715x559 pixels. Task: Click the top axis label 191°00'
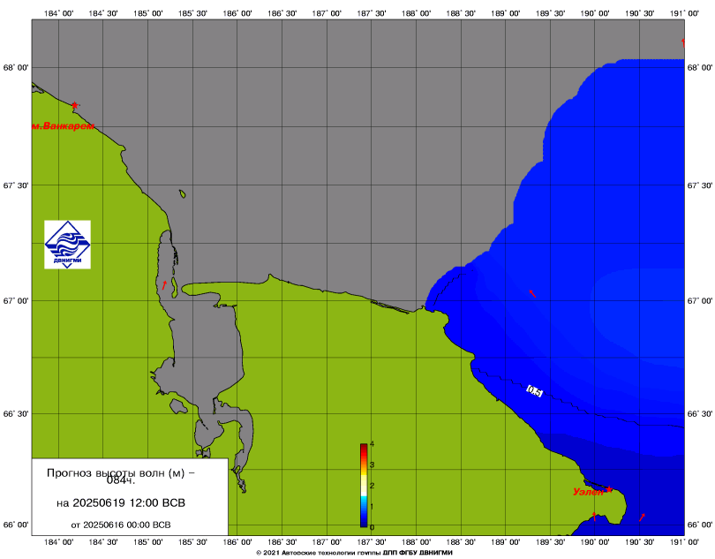point(684,13)
